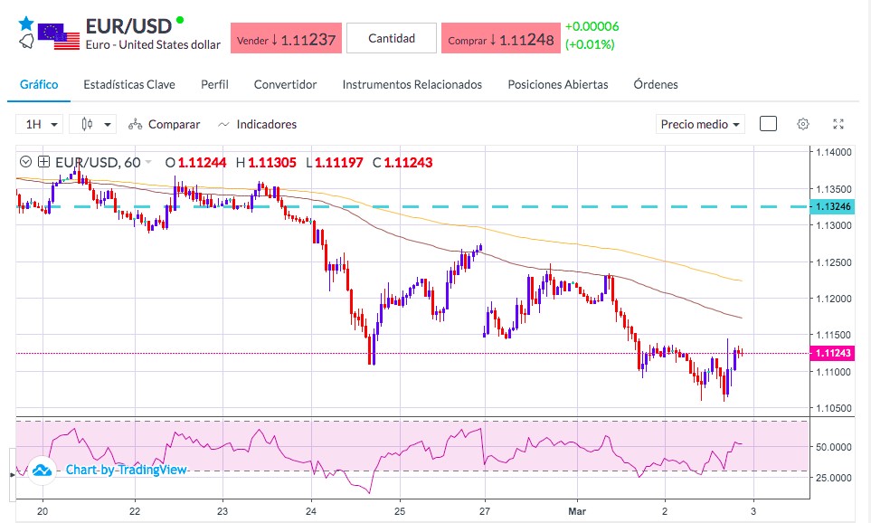Open the Convertidor tab
The width and height of the screenshot is (871, 523).
[x=285, y=84]
